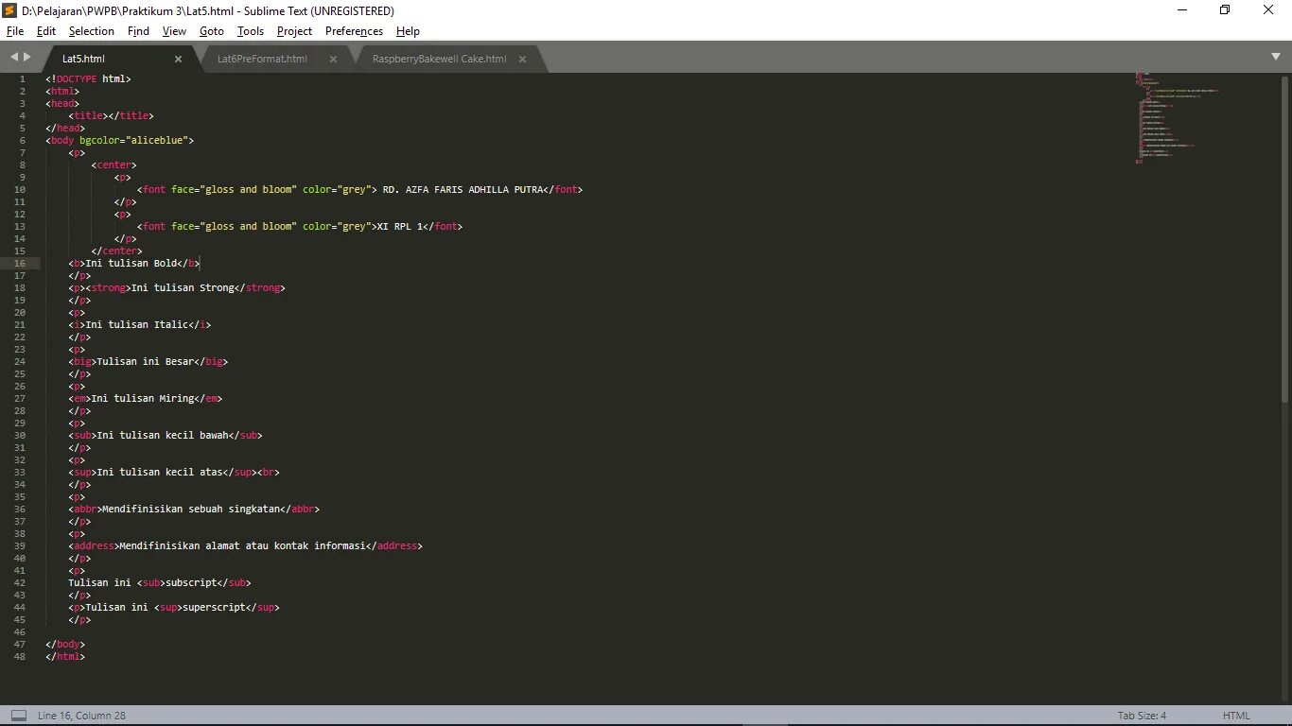Screen dimensions: 1292x726
Task: Click the Mendifinisikan alamat atau kontak informasi line
Action: [x=246, y=545]
